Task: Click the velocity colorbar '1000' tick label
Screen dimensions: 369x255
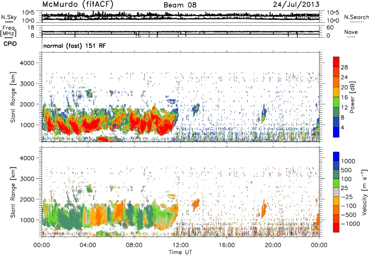Action: pos(348,161)
